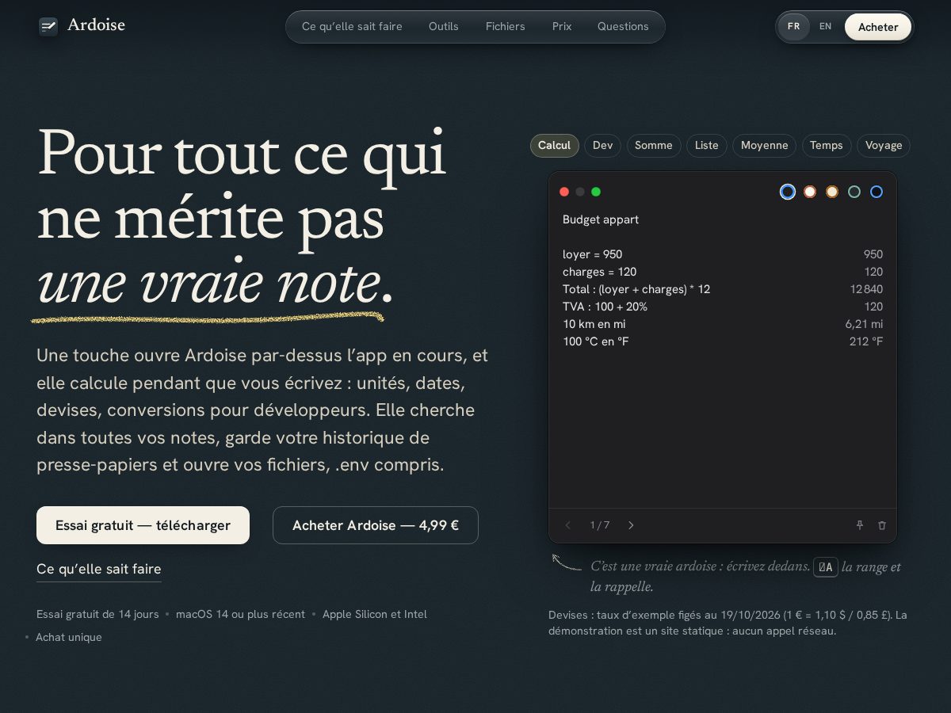Image resolution: width=951 pixels, height=713 pixels.
Task: Click the Ardoise brand name in the header
Action: pyautogui.click(x=97, y=25)
